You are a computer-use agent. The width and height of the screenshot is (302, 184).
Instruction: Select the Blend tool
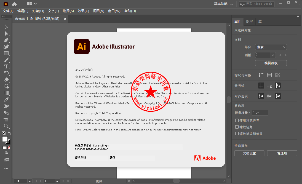click(6, 113)
